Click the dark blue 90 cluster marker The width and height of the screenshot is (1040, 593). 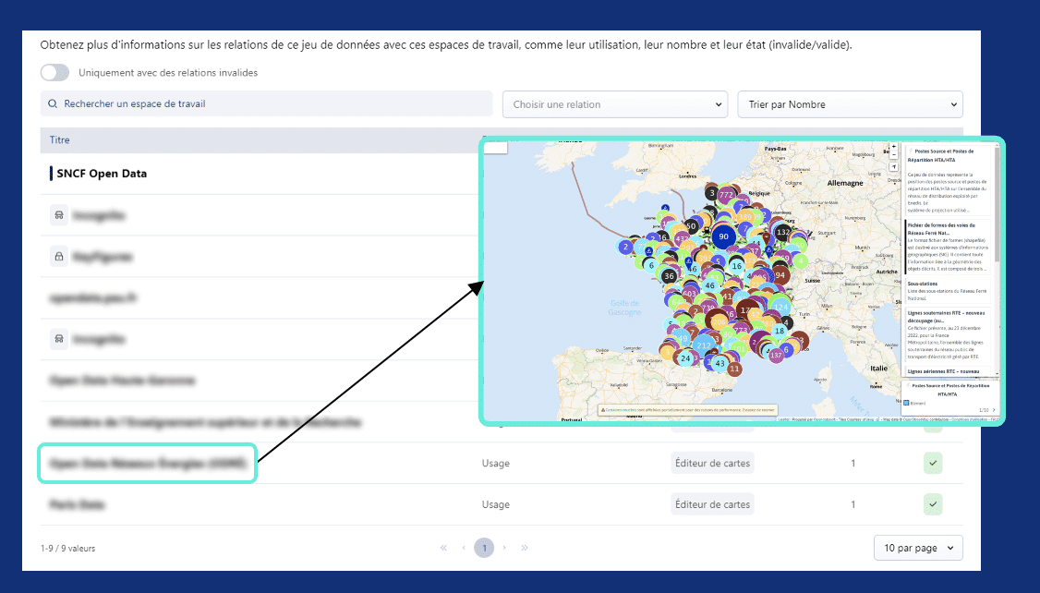(723, 236)
